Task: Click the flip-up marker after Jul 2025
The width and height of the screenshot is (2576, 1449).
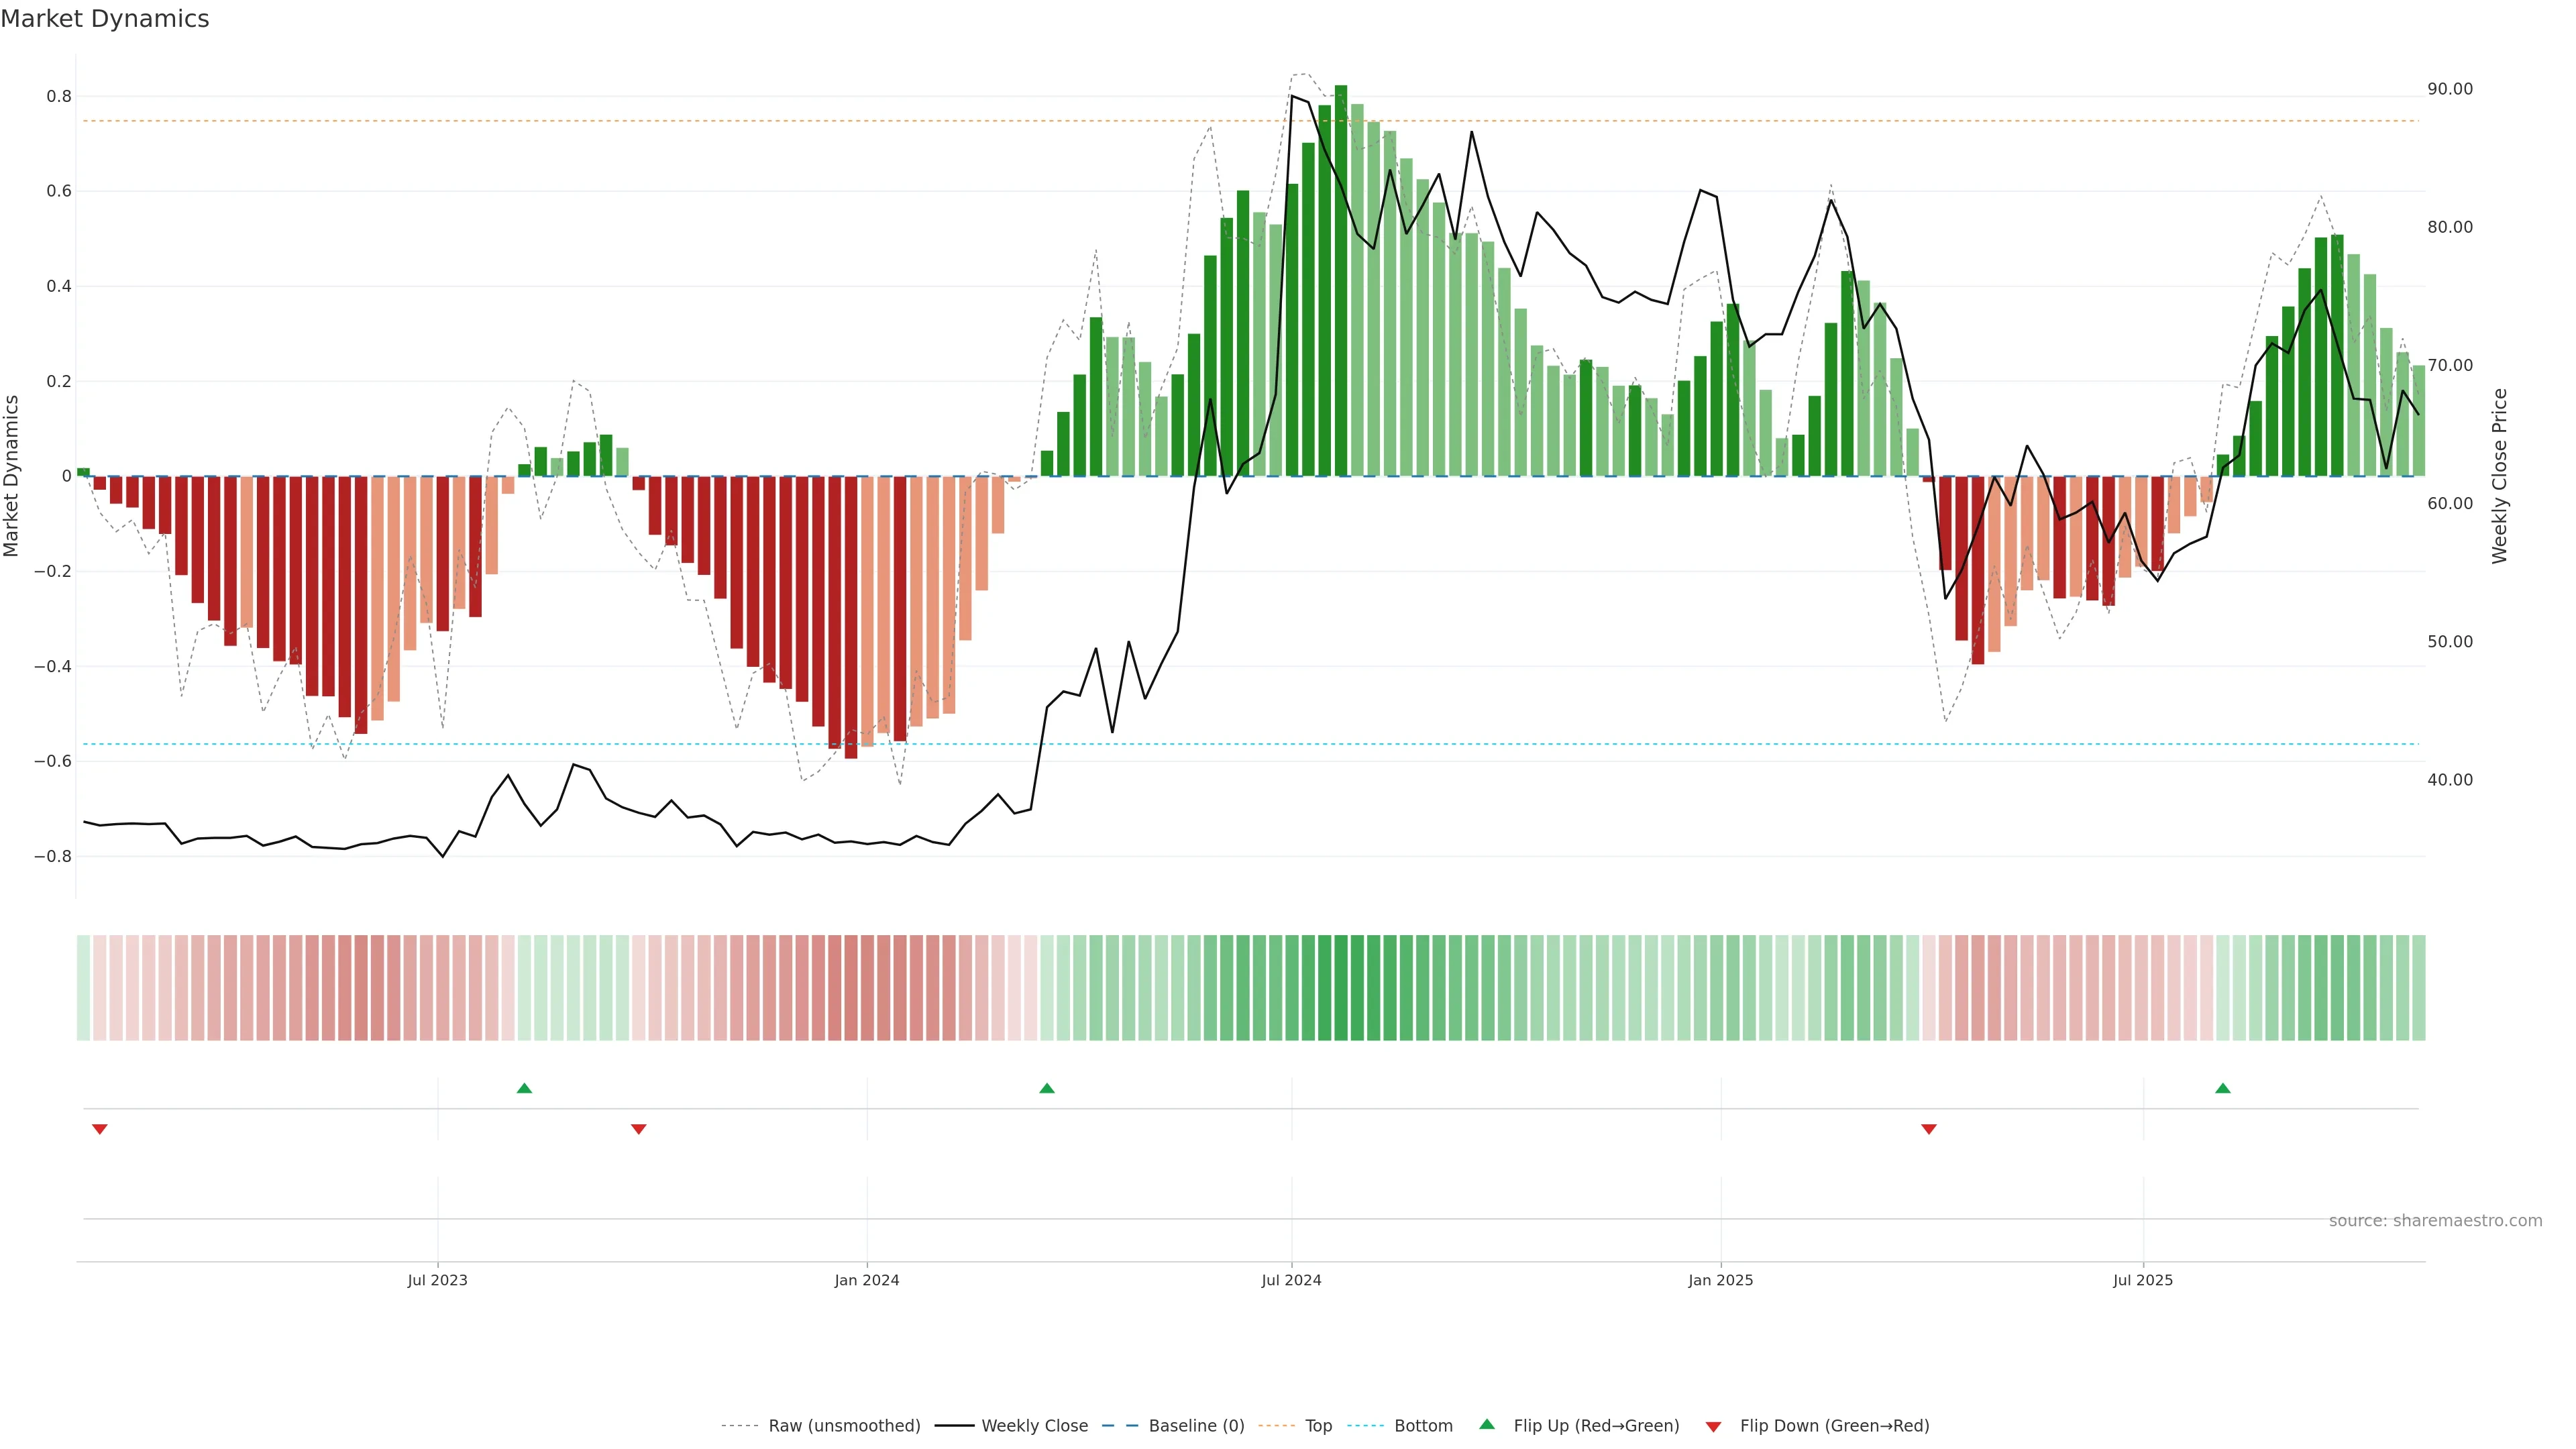Action: 2222,1088
